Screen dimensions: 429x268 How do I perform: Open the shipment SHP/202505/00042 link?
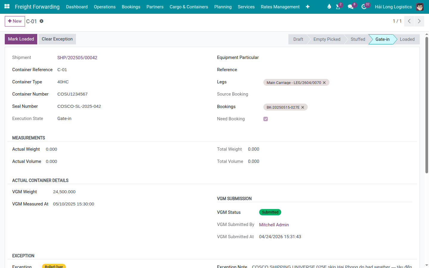coord(77,58)
